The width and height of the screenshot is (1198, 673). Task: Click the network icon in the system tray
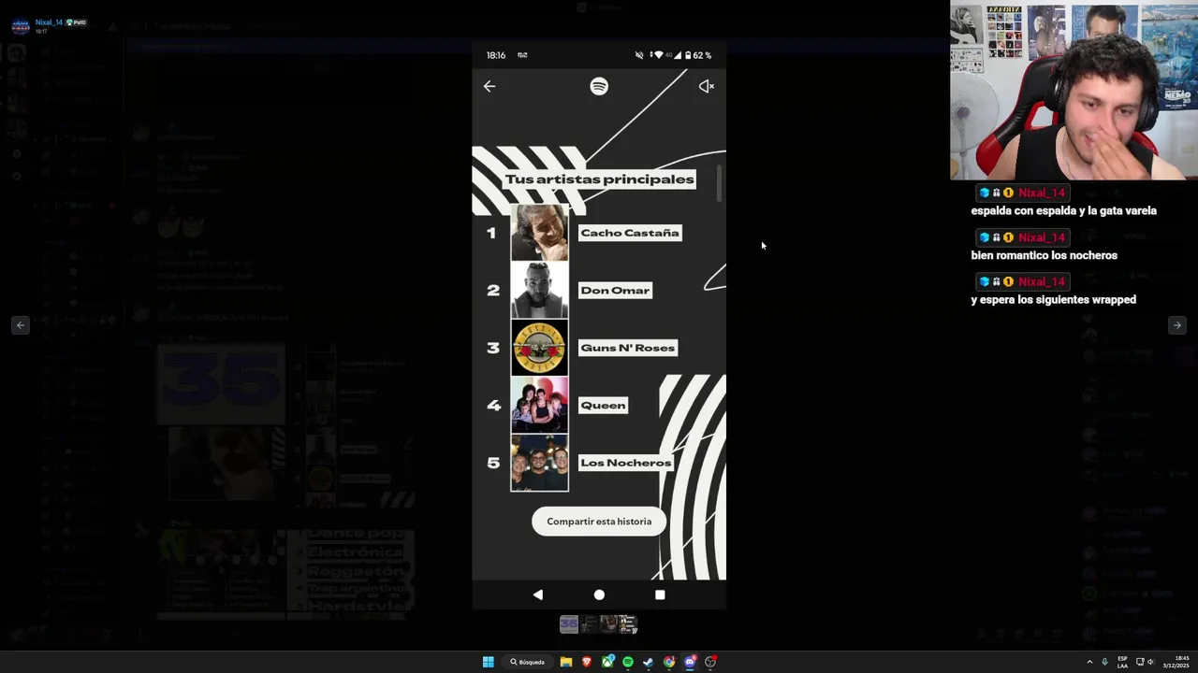click(1139, 662)
